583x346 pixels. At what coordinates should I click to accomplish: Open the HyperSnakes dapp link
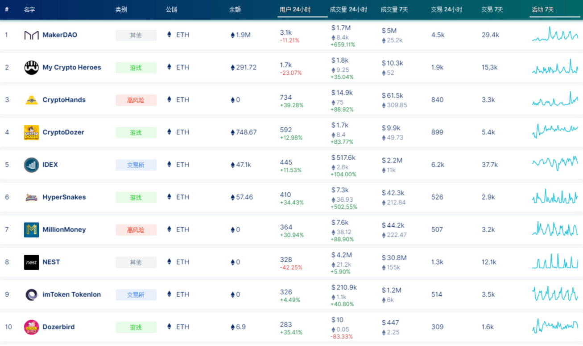(x=64, y=197)
